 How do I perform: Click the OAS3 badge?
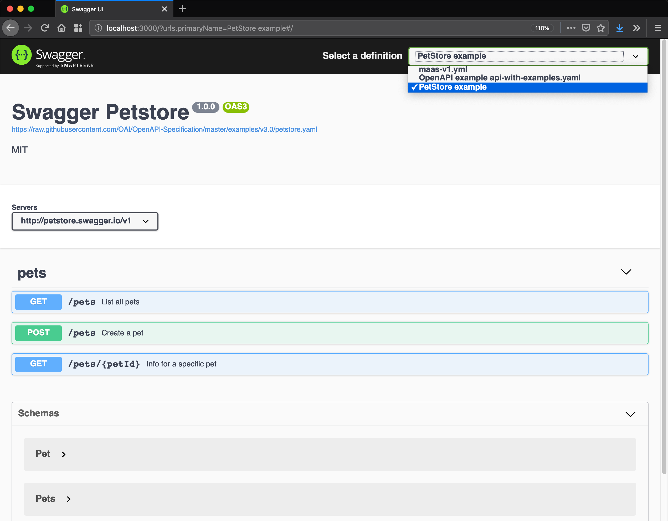(x=236, y=107)
